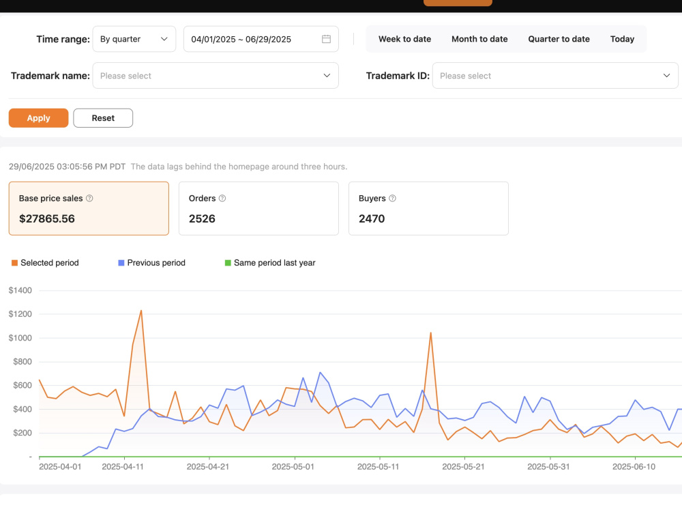The height and width of the screenshot is (512, 682).
Task: Click the Trademark name label
Action: coord(50,76)
